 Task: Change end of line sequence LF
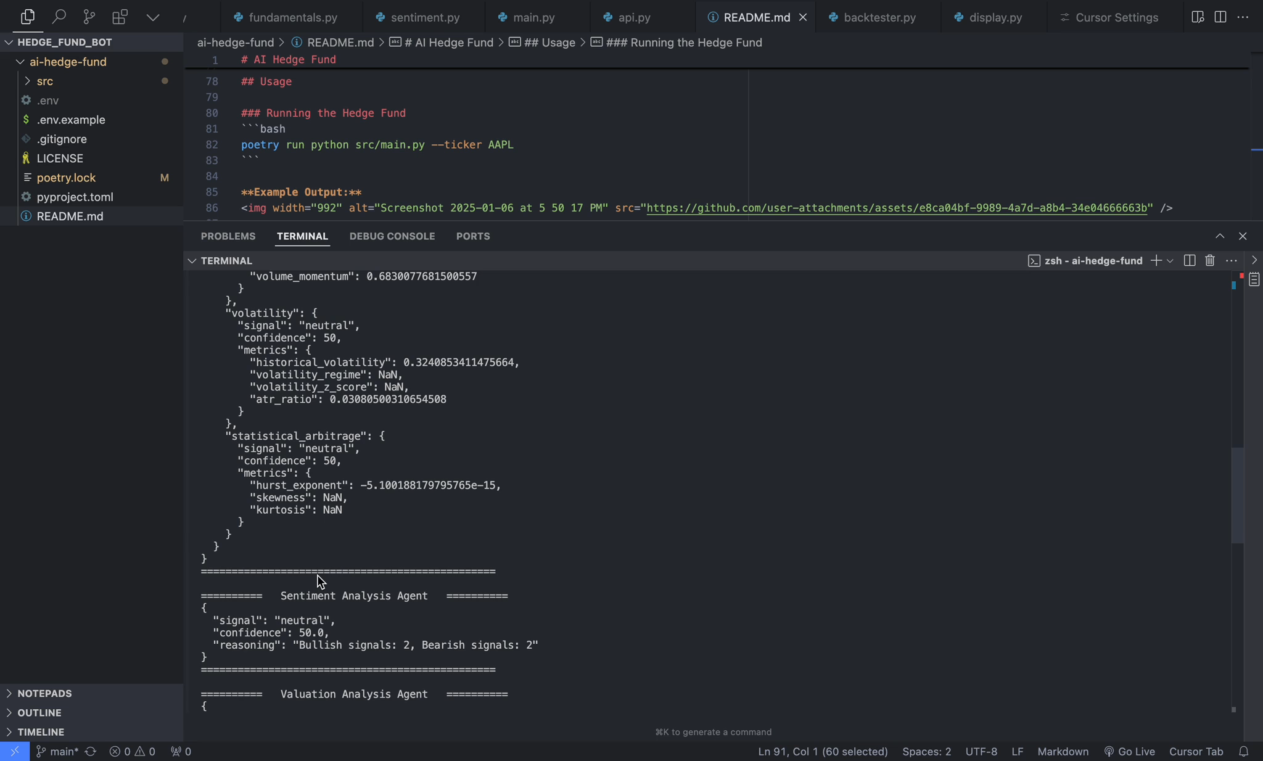1018,751
